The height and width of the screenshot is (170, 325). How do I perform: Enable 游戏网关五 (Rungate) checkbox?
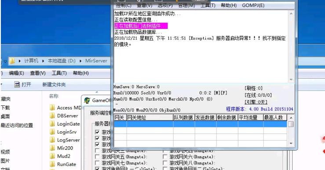point(97,157)
